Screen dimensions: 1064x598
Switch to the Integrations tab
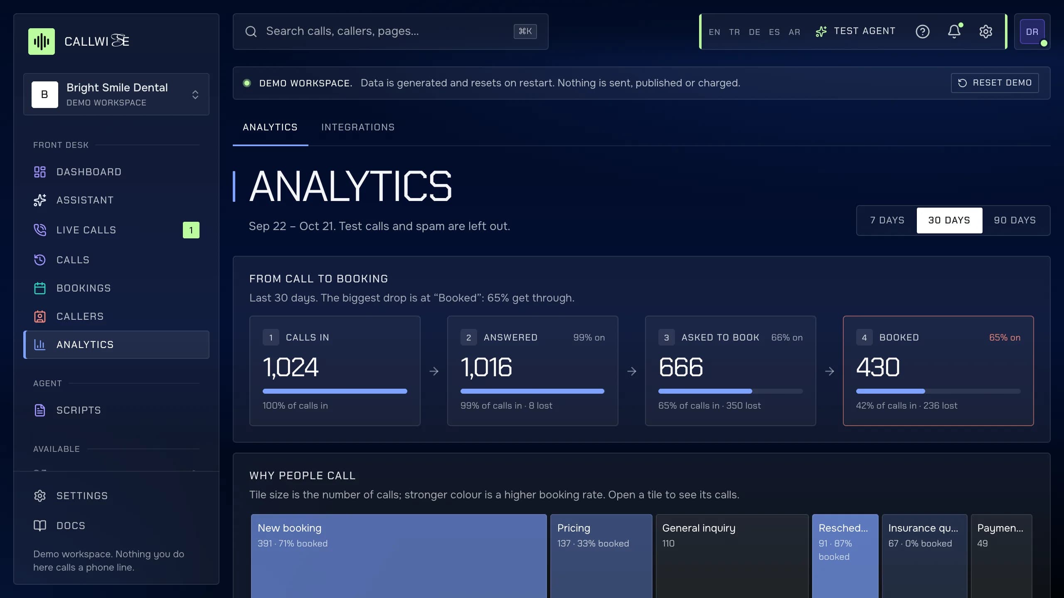coord(358,127)
